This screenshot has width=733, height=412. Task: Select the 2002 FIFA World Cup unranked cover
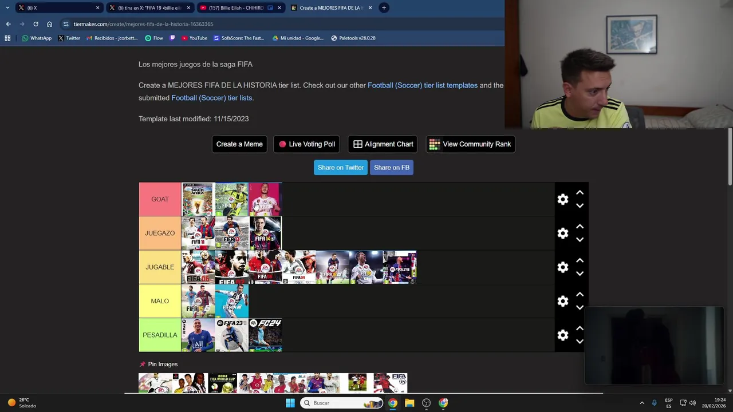click(x=222, y=383)
